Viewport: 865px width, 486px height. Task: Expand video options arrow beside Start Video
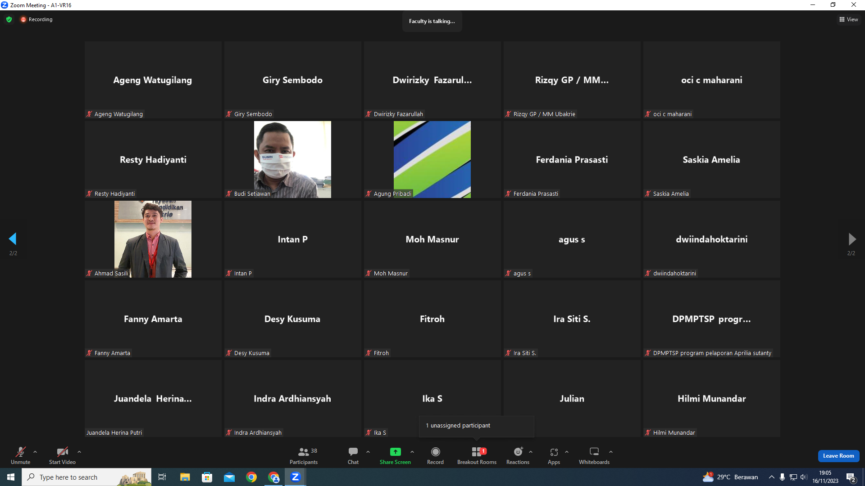click(x=79, y=452)
